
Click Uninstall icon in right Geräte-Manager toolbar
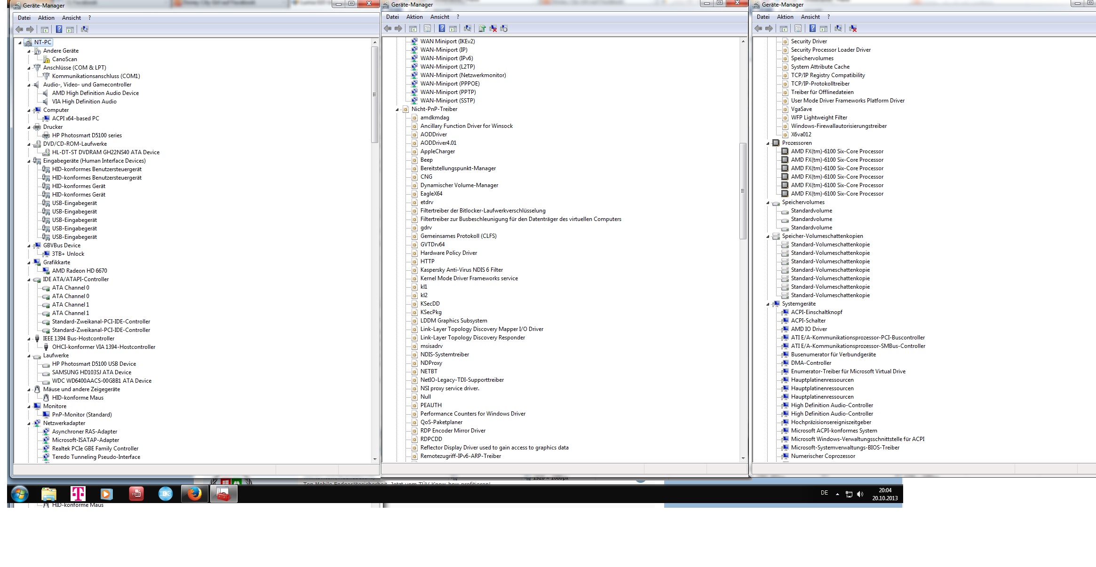[853, 28]
